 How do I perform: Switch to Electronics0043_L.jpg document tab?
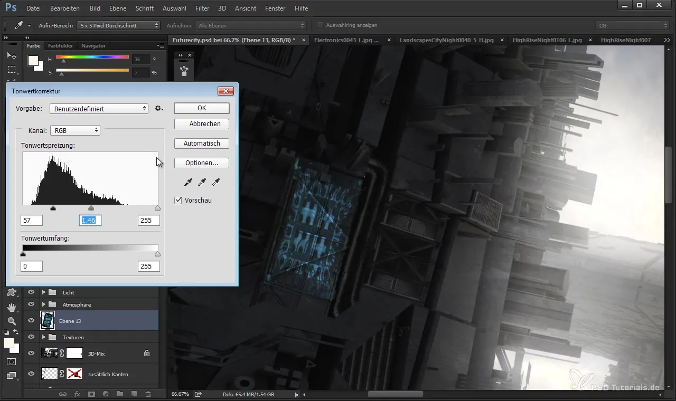click(x=346, y=40)
